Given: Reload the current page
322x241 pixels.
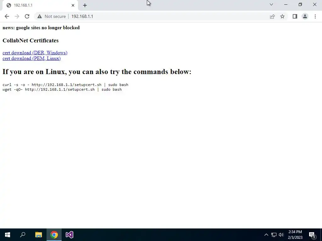Looking at the screenshot, I should pos(27,16).
